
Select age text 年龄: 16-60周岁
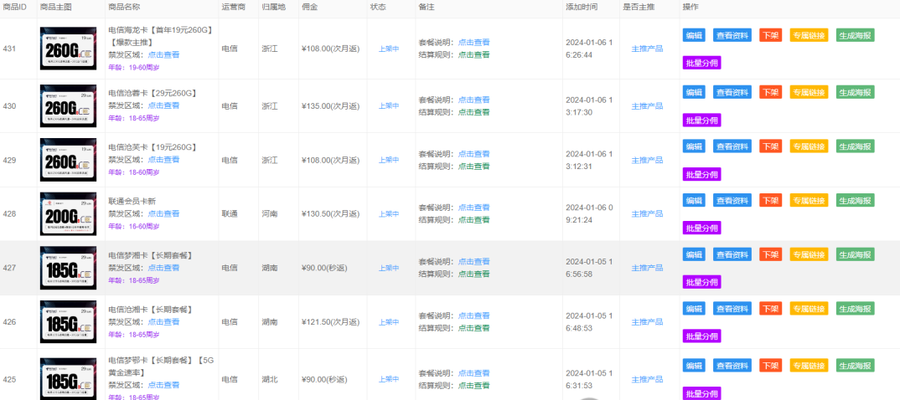[134, 226]
